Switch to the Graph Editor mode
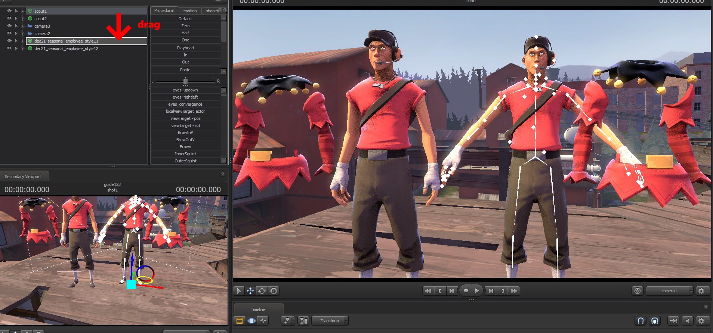The height and width of the screenshot is (333, 713). pos(263,321)
